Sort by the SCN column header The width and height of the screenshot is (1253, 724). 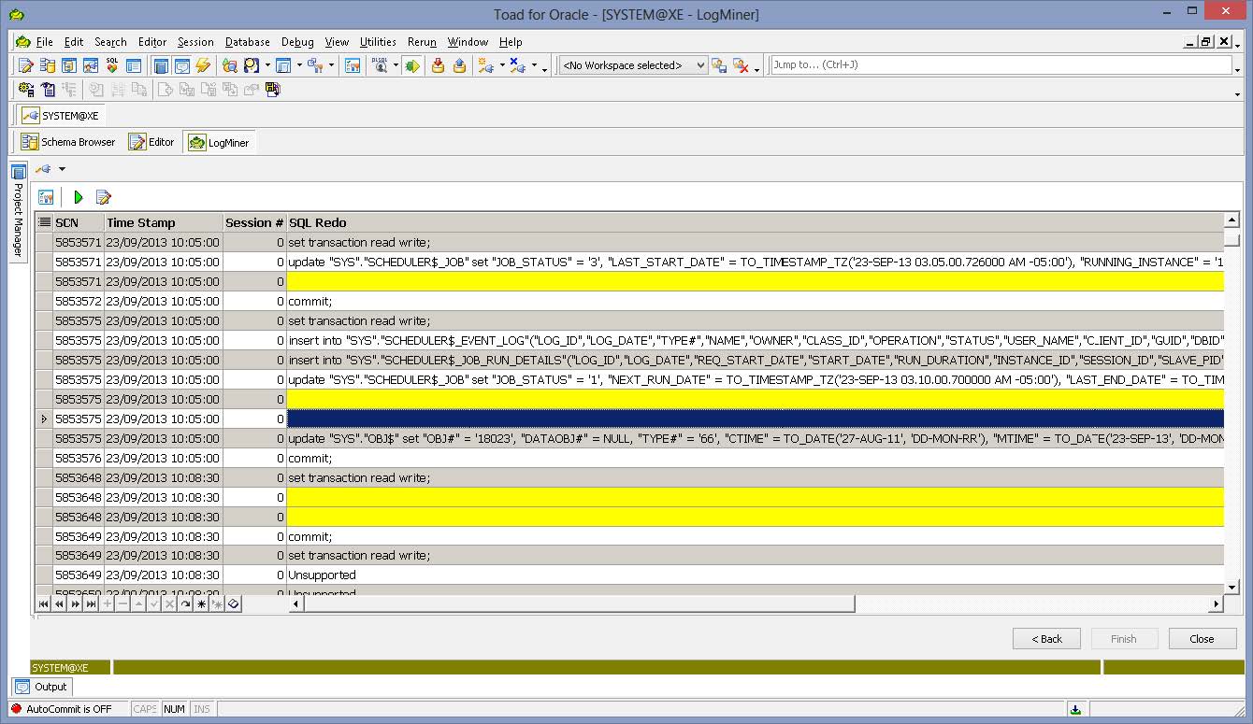point(78,222)
